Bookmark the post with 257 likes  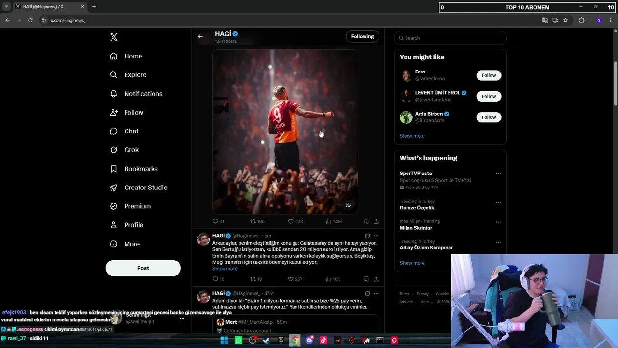366,279
